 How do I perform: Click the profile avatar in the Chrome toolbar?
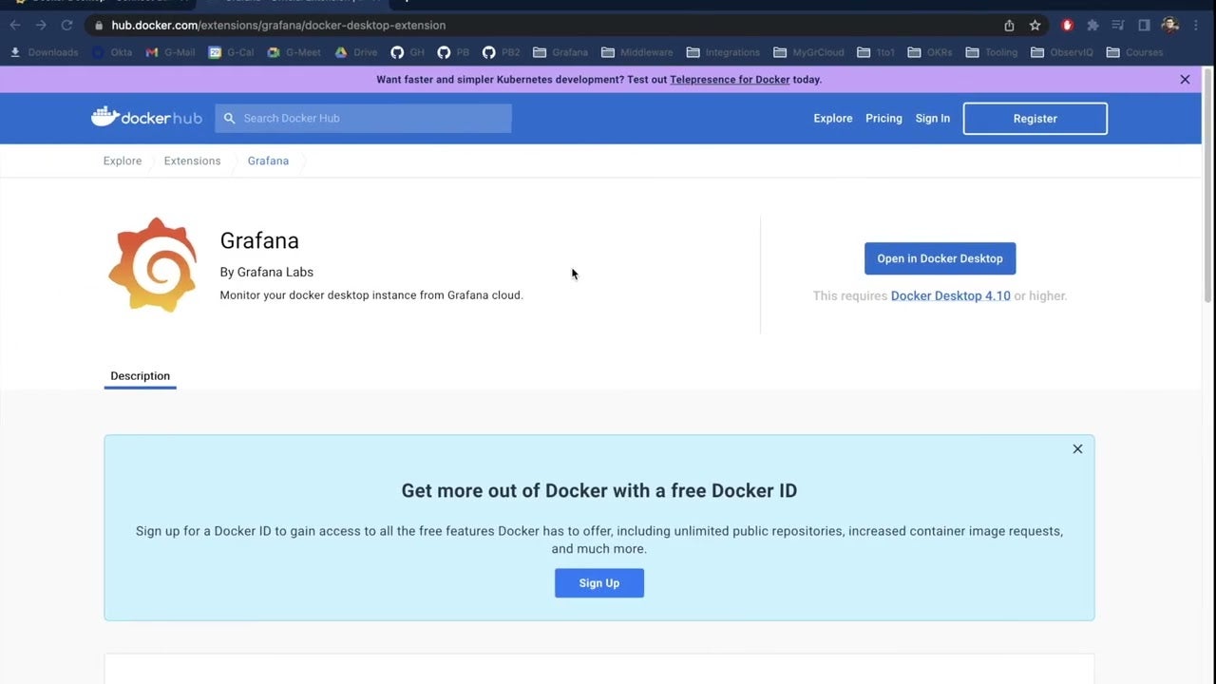pos(1170,26)
